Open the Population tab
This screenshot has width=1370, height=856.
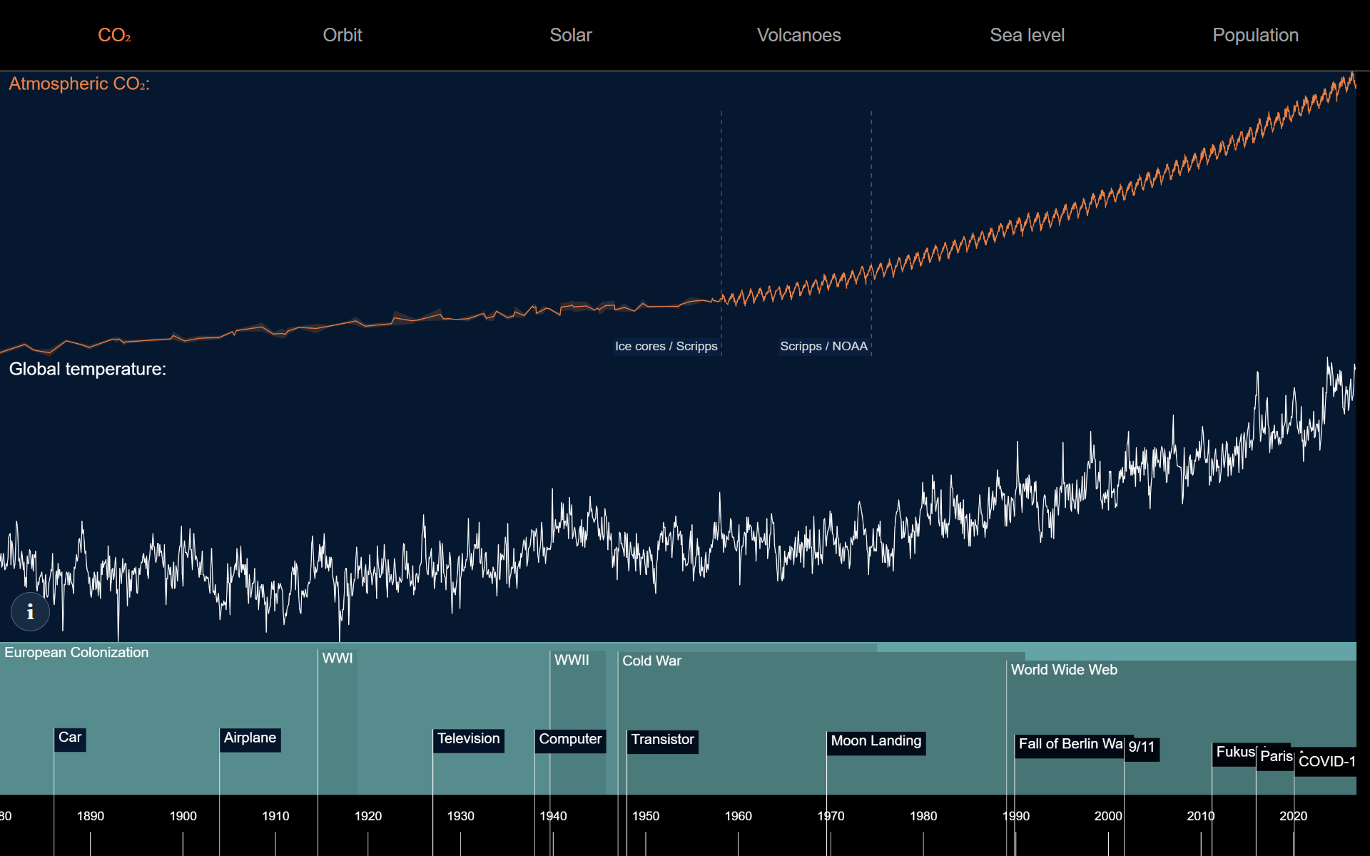coord(1256,35)
